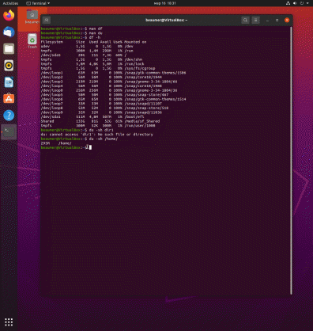Launch Thunderbird mail from the dock

tap(9, 32)
